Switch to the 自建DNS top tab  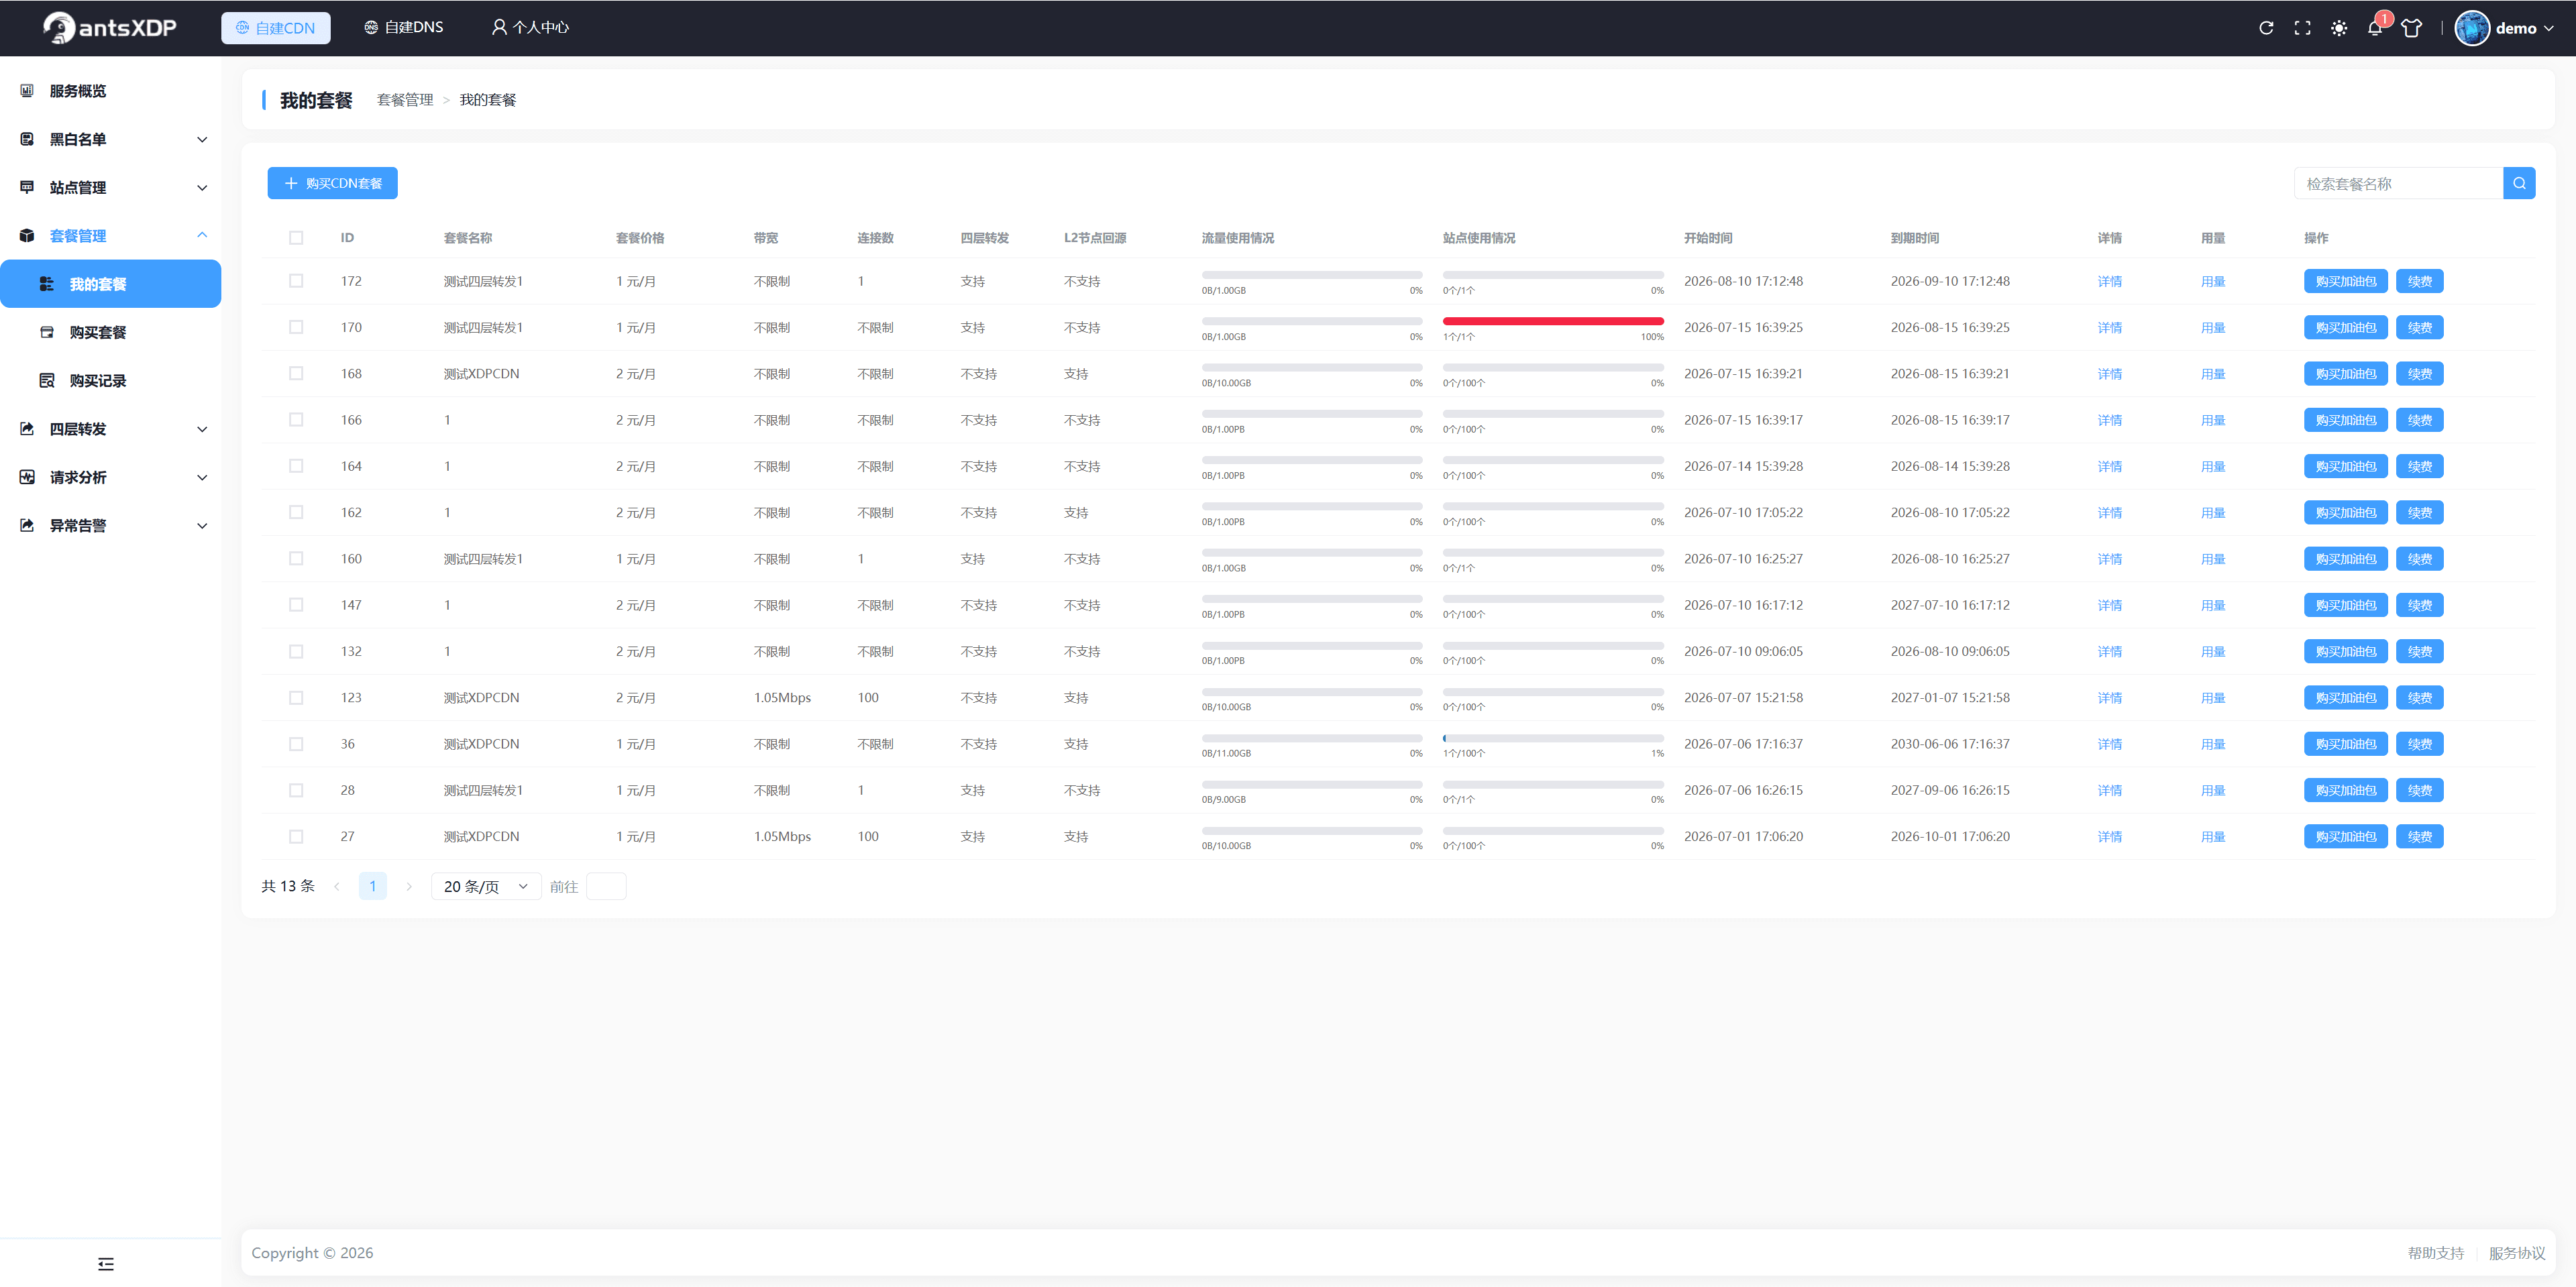(404, 27)
